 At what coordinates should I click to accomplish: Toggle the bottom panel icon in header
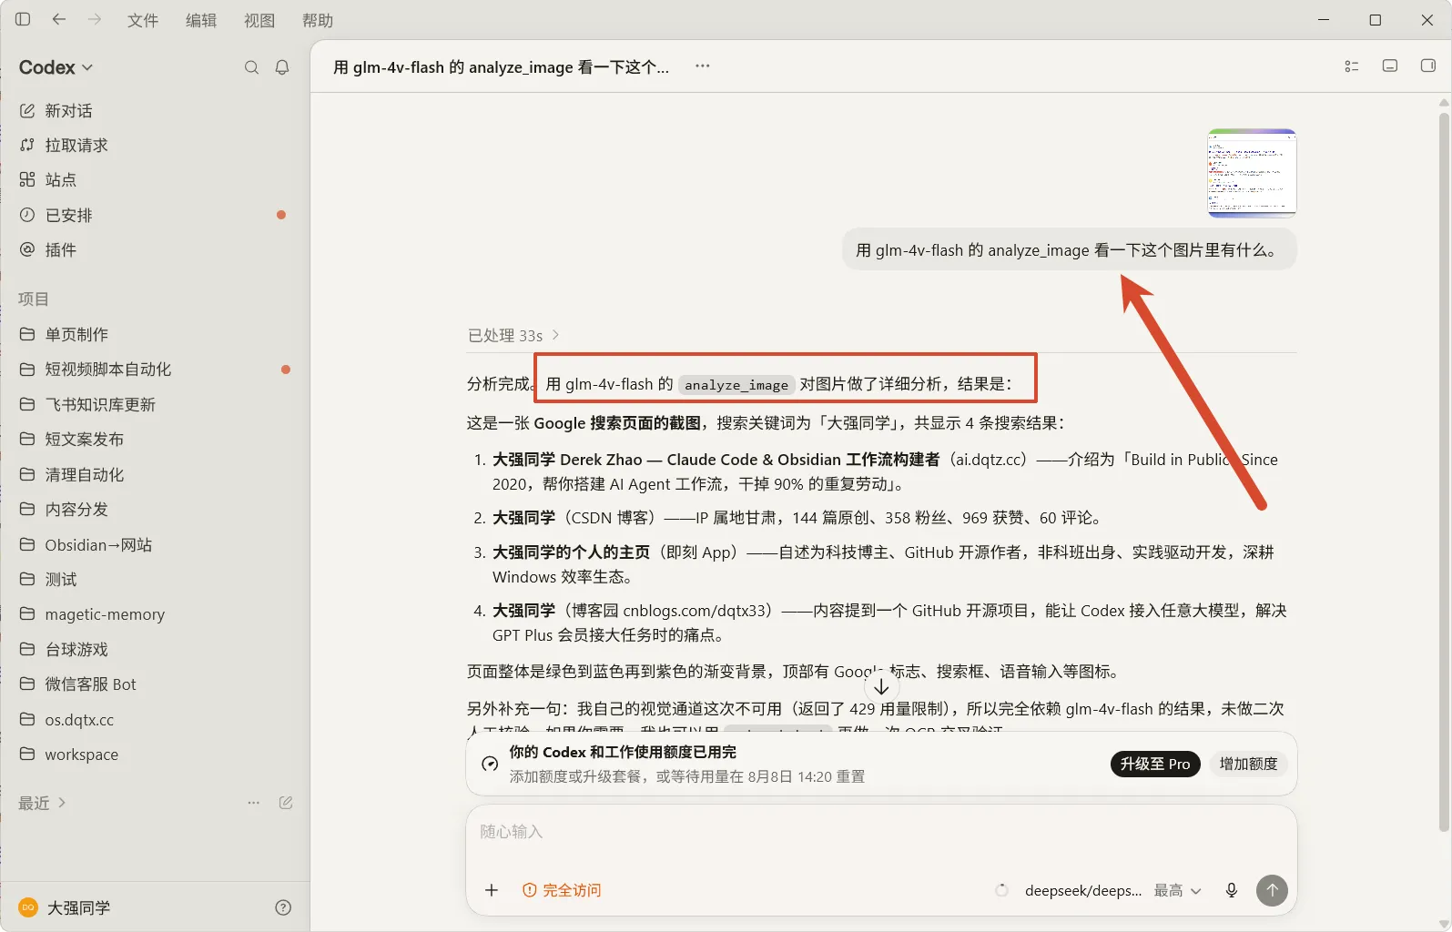pyautogui.click(x=1390, y=66)
